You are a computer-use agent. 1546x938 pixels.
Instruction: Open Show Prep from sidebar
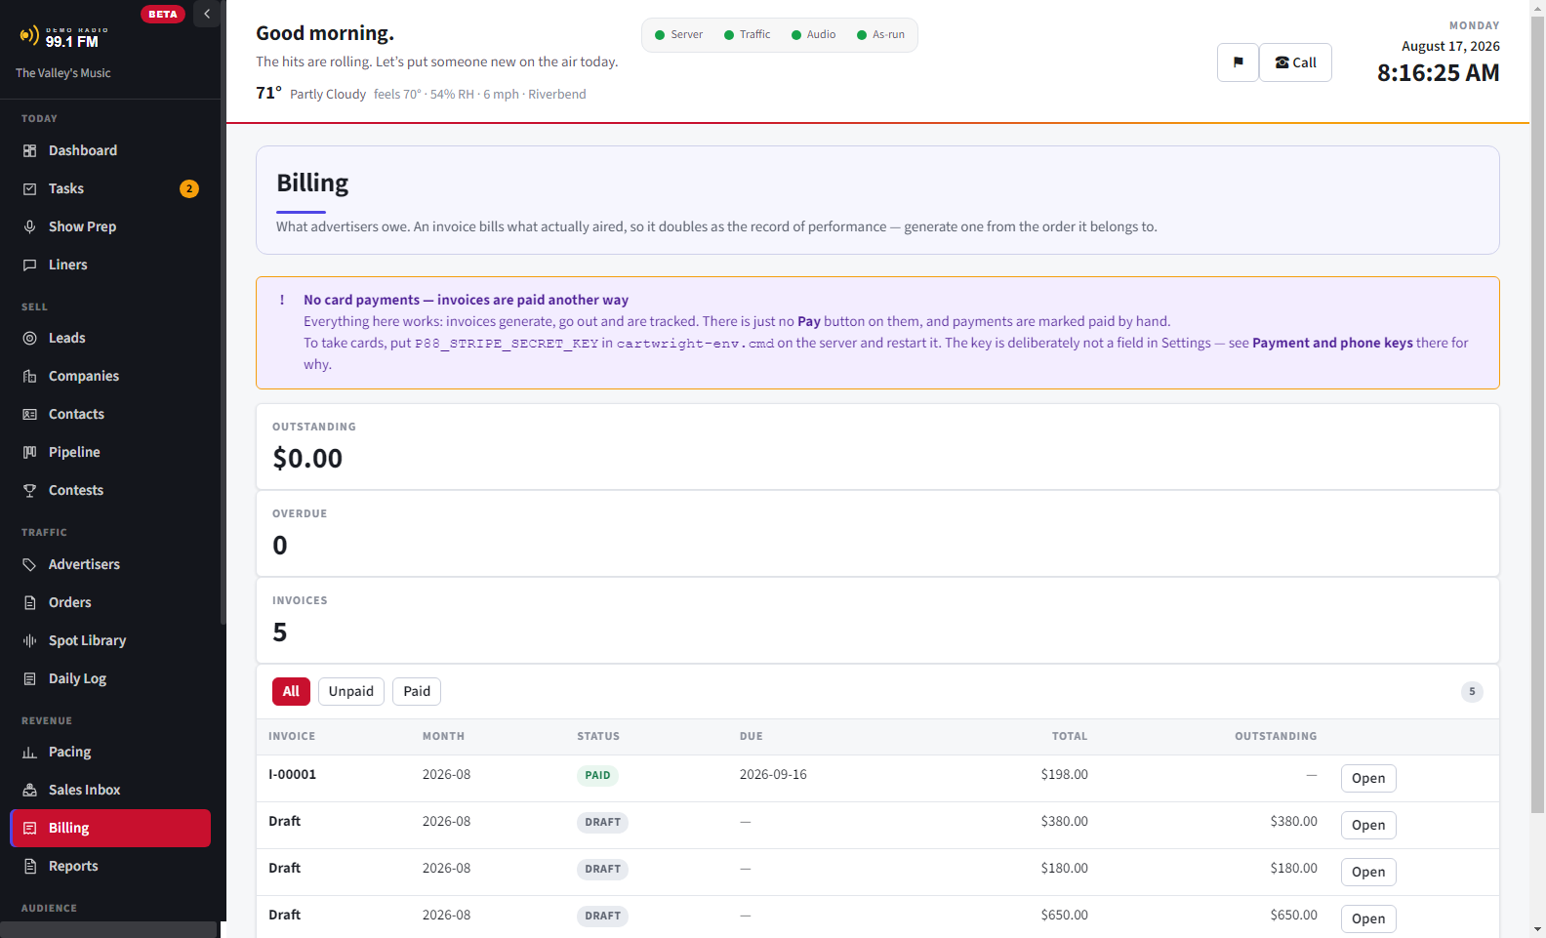(x=110, y=226)
